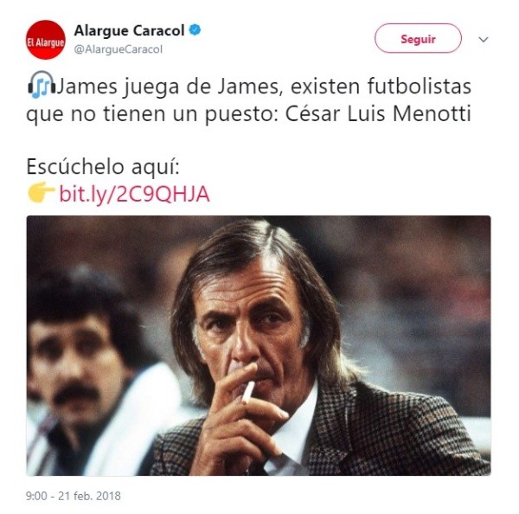Click the 'Escúchelo aquí:' text line
The width and height of the screenshot is (519, 514).
103,167
